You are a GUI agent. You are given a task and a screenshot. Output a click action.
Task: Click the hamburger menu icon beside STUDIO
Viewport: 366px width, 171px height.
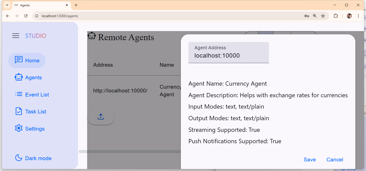click(x=16, y=36)
